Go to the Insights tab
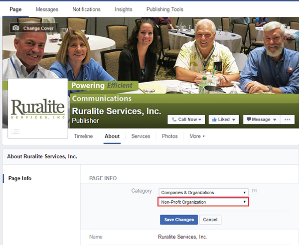The image size is (299, 245). tap(123, 9)
